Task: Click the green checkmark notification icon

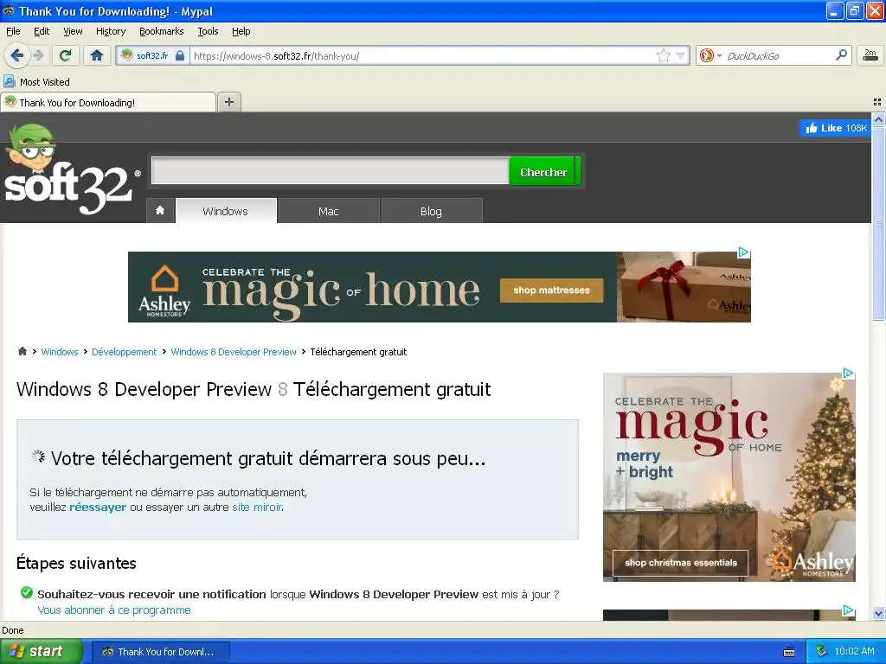Action: 26,593
